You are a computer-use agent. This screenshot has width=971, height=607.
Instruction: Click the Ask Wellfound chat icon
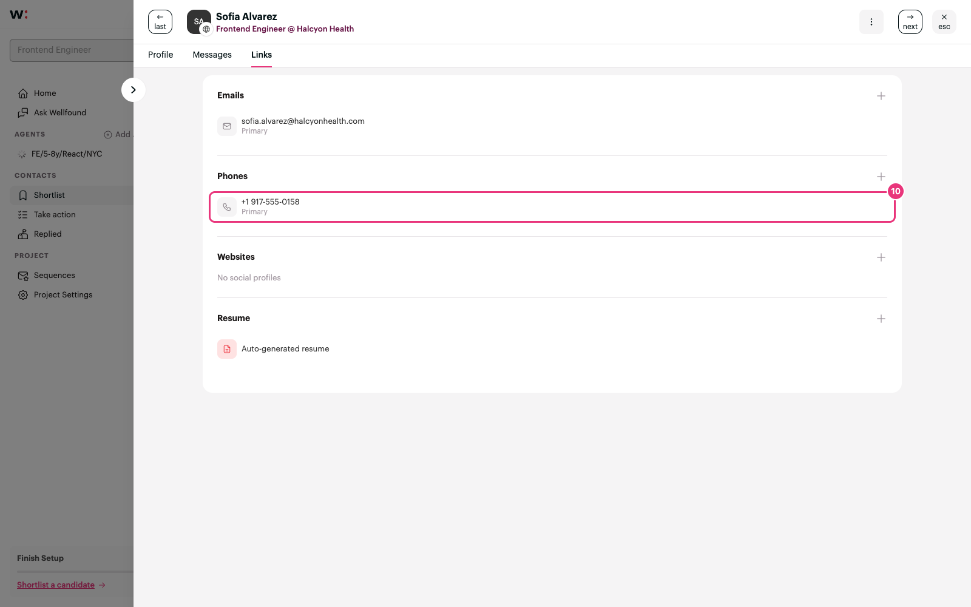click(23, 112)
